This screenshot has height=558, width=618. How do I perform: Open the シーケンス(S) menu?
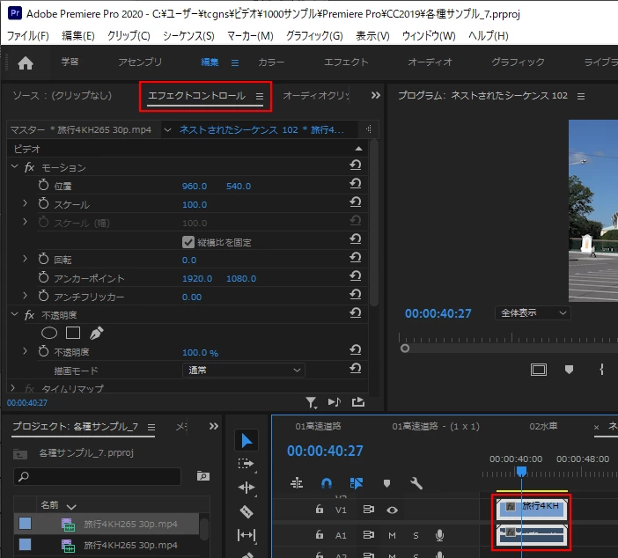(188, 36)
